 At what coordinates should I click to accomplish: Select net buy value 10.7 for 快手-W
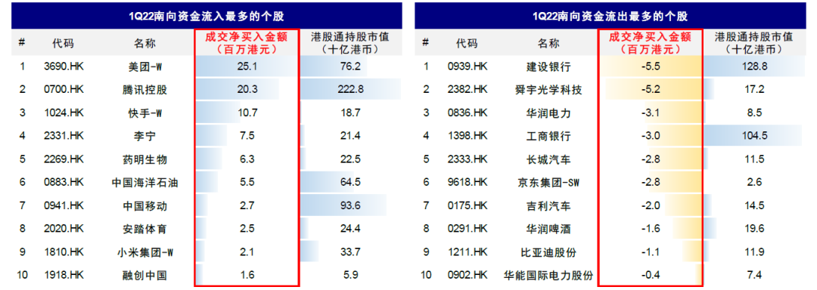pyautogui.click(x=247, y=113)
